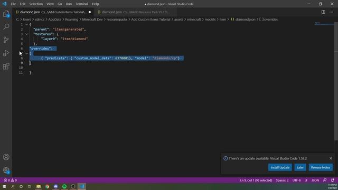Open Chrome from the taskbar
This screenshot has height=190, width=338.
point(47,186)
